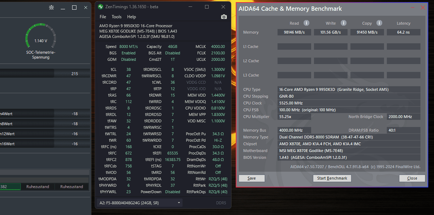Image resolution: width=434 pixels, height=215 pixels.
Task: Click the ZenTimings screenshot camera icon
Action: (224, 17)
